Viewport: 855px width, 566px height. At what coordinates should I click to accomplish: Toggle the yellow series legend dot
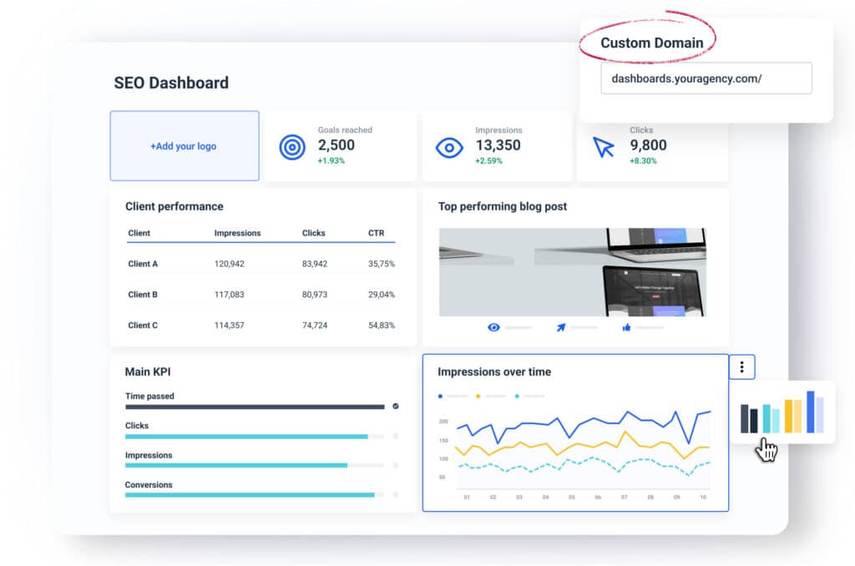coord(478,397)
